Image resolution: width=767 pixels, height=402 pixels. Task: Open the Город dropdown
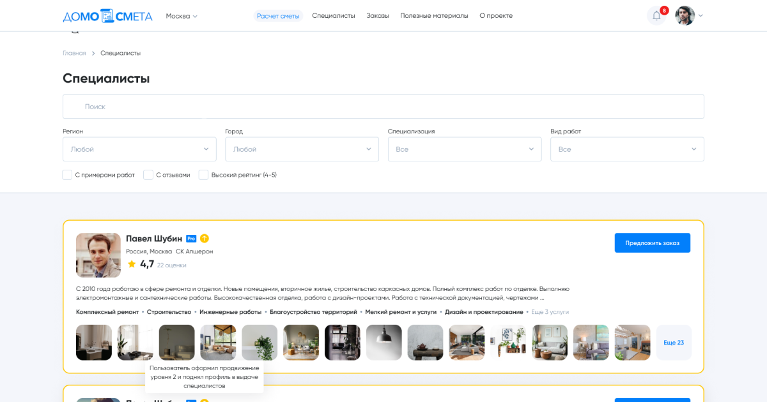[x=302, y=149]
